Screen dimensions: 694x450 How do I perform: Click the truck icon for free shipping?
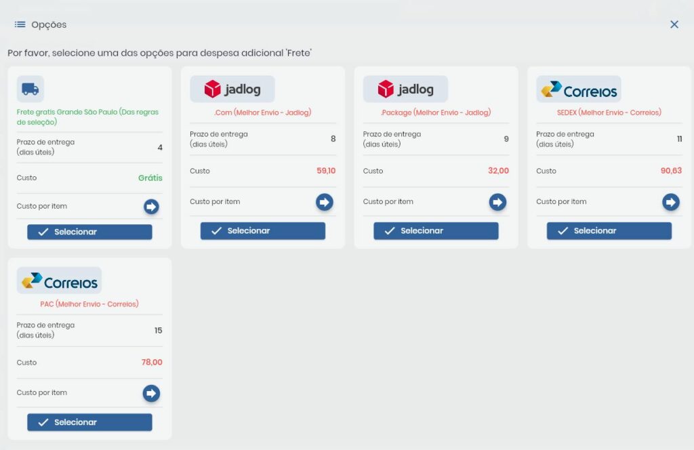tap(30, 89)
